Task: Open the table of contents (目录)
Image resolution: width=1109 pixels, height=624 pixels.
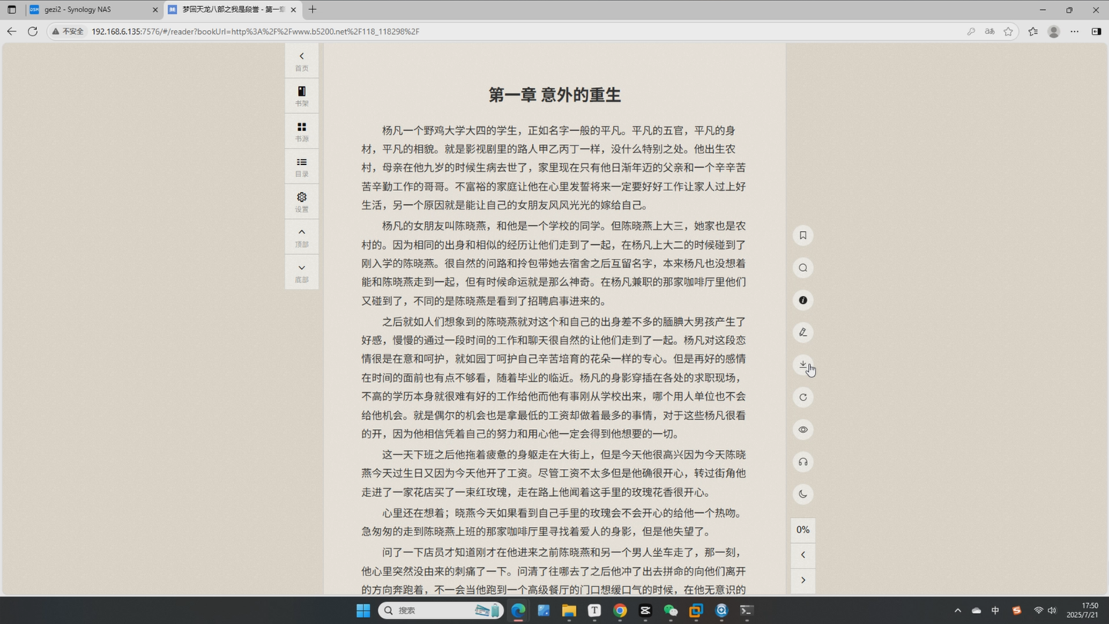Action: coord(301,166)
